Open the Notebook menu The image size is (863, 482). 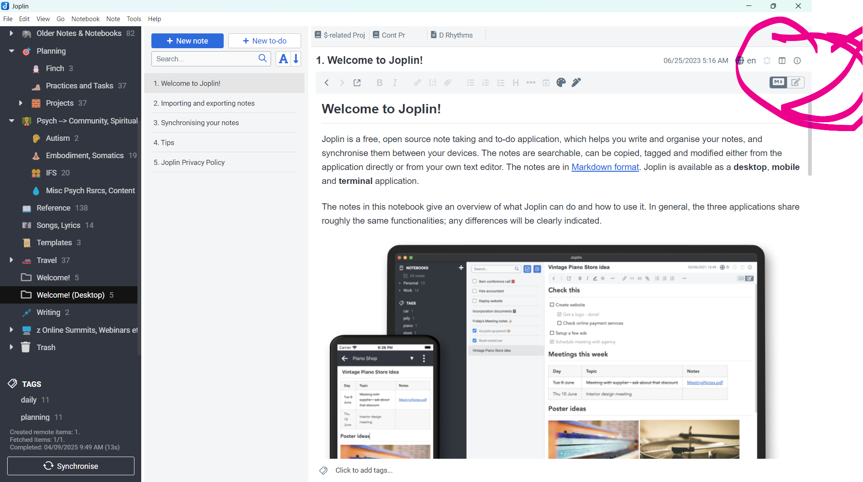coord(85,19)
